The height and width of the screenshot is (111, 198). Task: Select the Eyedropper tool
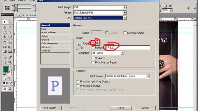click(x=10, y=58)
